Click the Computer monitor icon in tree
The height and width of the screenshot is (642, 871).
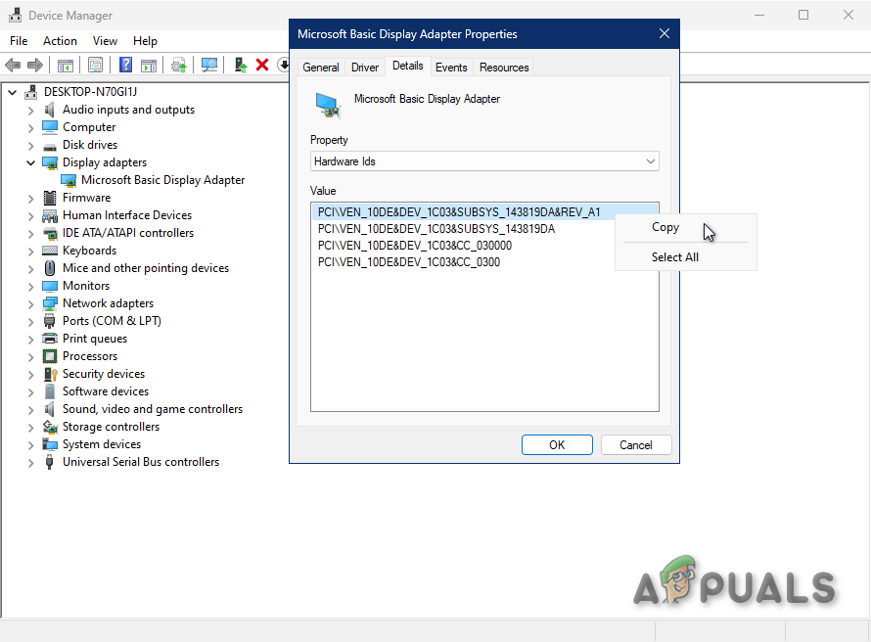pos(50,127)
